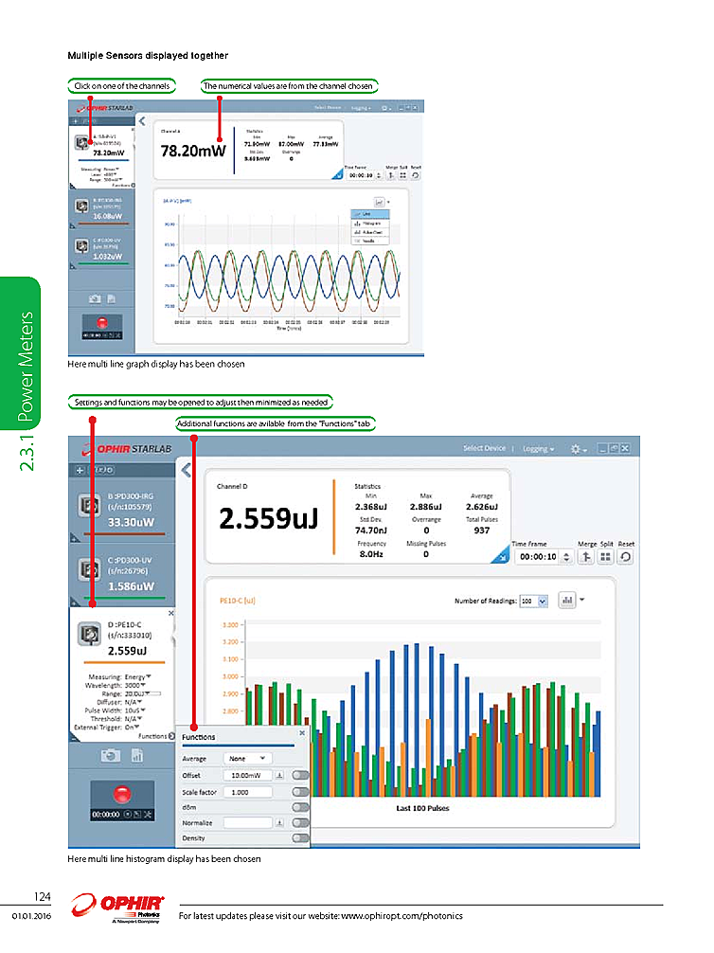Open the Logging menu in lower window
The image size is (714, 953).
pos(540,448)
